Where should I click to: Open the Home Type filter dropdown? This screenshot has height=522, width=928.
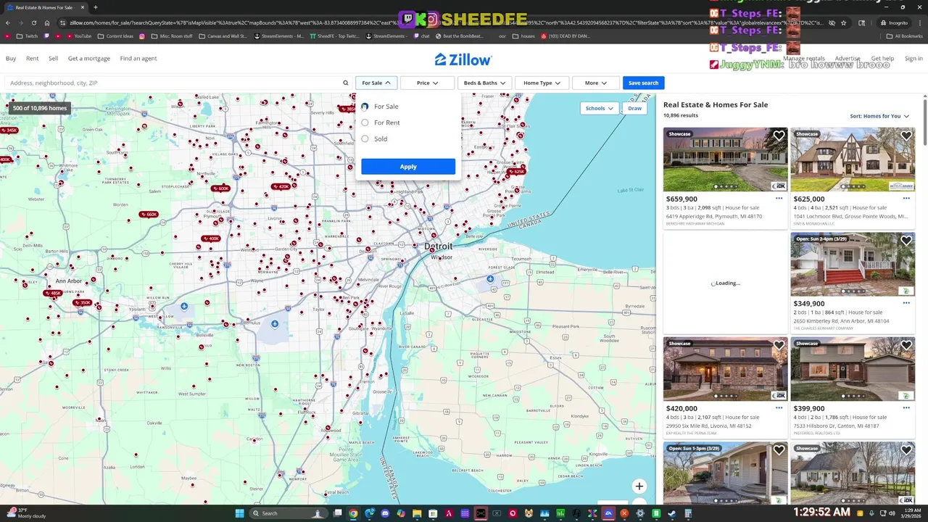pyautogui.click(x=542, y=83)
